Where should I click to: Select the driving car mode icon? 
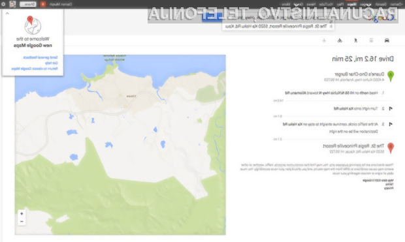387,40
